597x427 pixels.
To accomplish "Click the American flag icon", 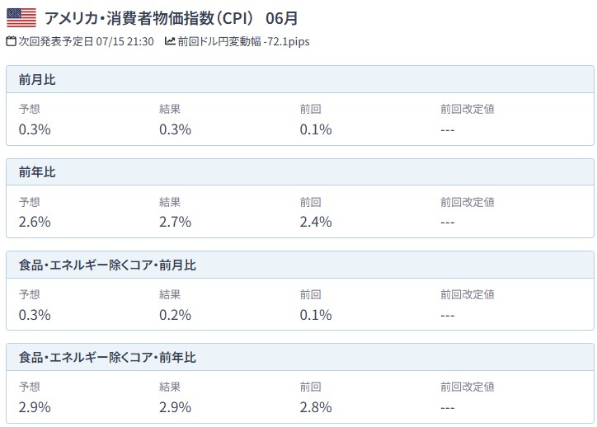I will [x=21, y=18].
